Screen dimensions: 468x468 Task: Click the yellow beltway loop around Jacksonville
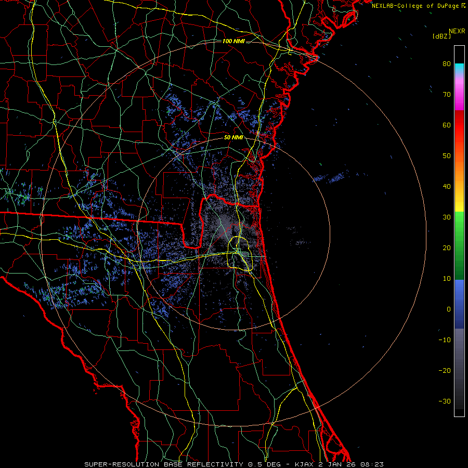241,253
